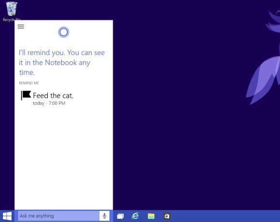Open the Windows Start button
Viewport: 280px width, 222px height.
pyautogui.click(x=7, y=216)
